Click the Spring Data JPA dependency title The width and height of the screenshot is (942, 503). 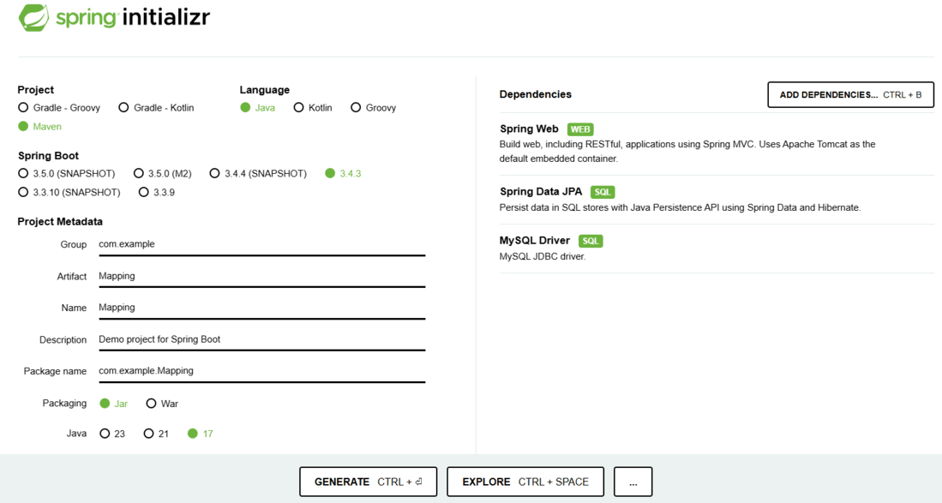[x=542, y=192]
